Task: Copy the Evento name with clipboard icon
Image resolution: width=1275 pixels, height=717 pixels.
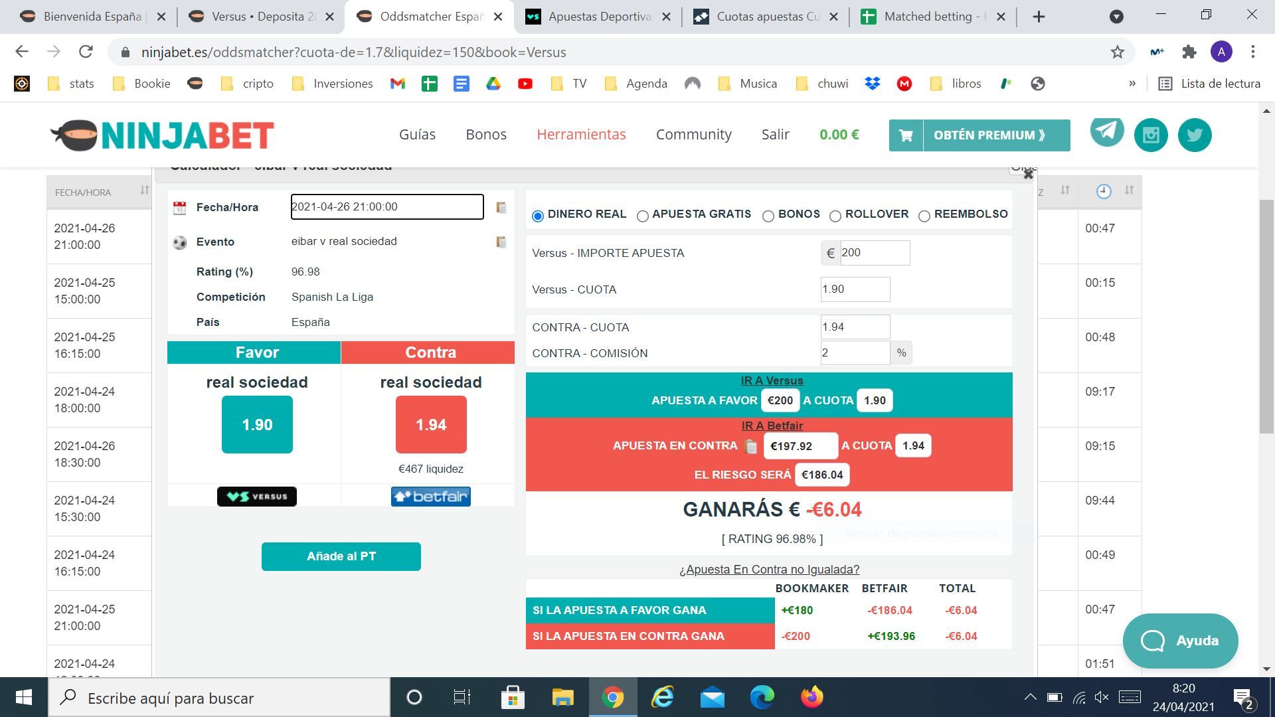Action: point(501,242)
